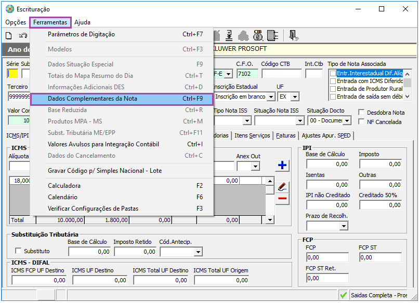
Task: Click the download stamp toolbar icon
Action: coord(229,35)
